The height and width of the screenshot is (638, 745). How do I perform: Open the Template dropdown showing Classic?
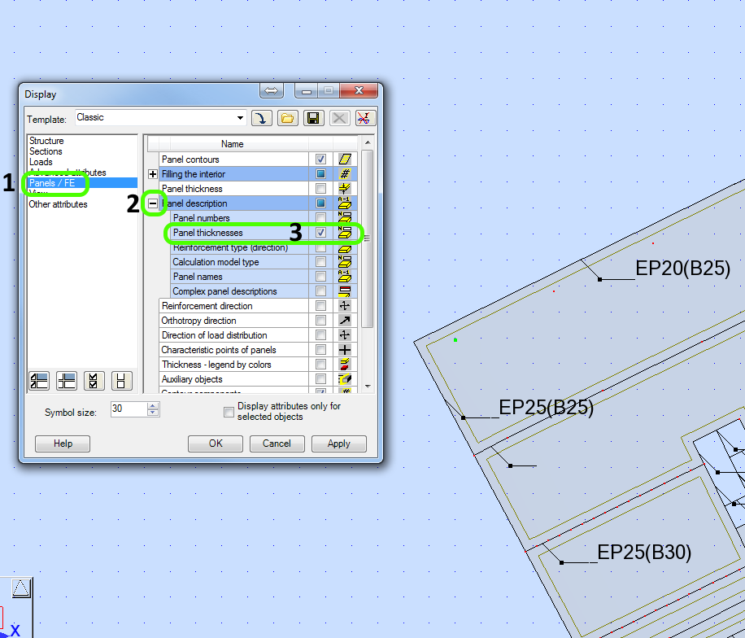click(x=241, y=117)
